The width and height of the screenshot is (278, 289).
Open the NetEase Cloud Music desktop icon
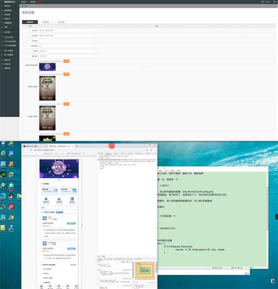tap(11, 207)
